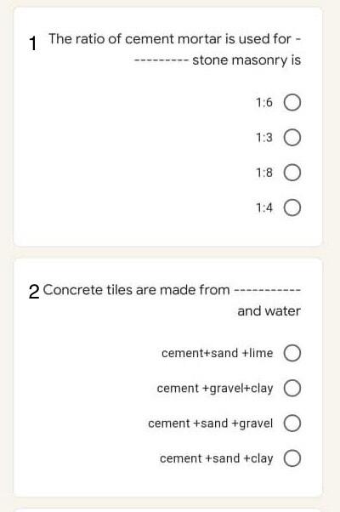
Task: Click the cement +sand +clay label text
Action: point(217,458)
